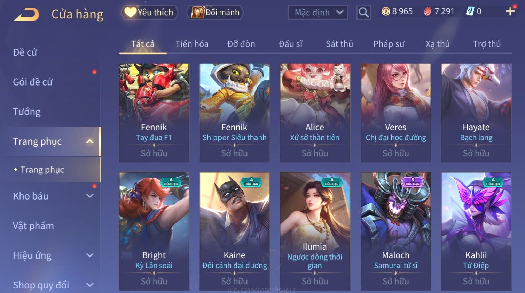Open the Mặc định sort dropdown
This screenshot has height=293, width=525.
318,13
